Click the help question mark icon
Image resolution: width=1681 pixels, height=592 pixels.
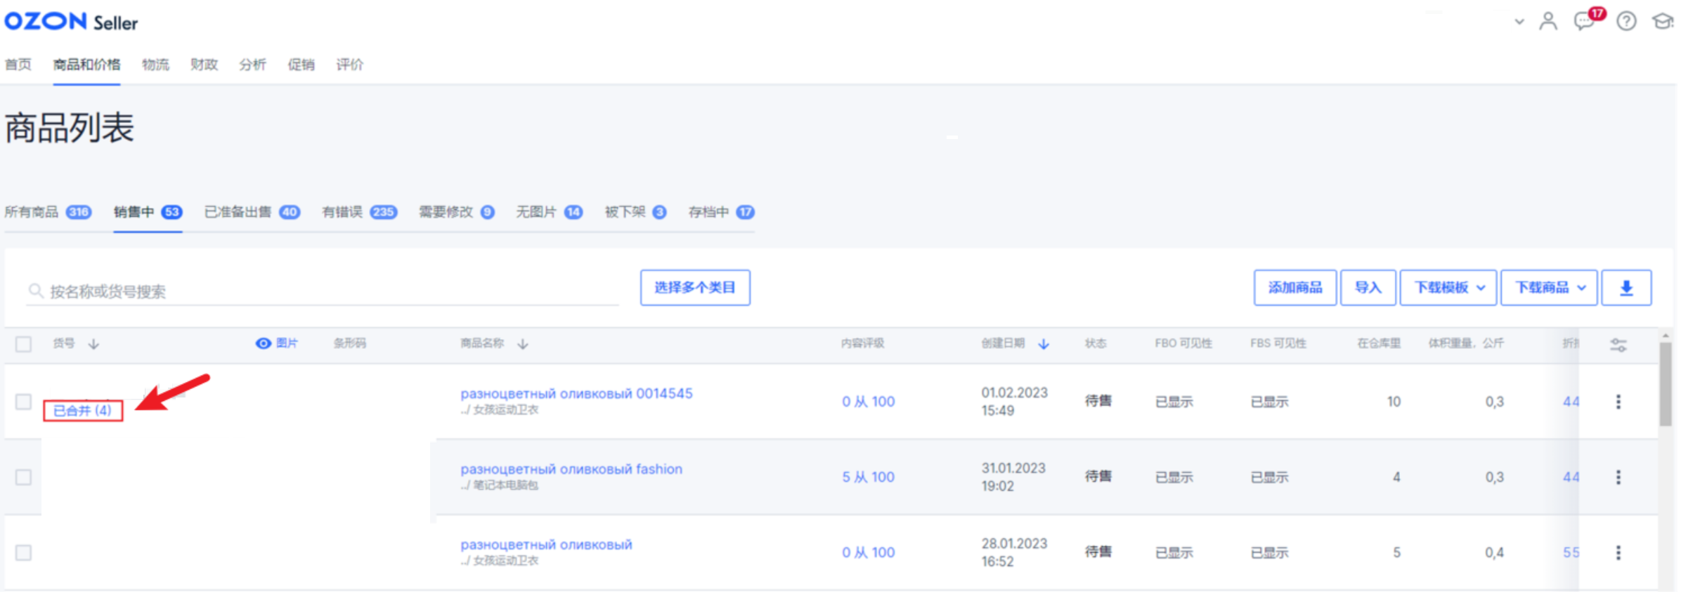click(1626, 21)
